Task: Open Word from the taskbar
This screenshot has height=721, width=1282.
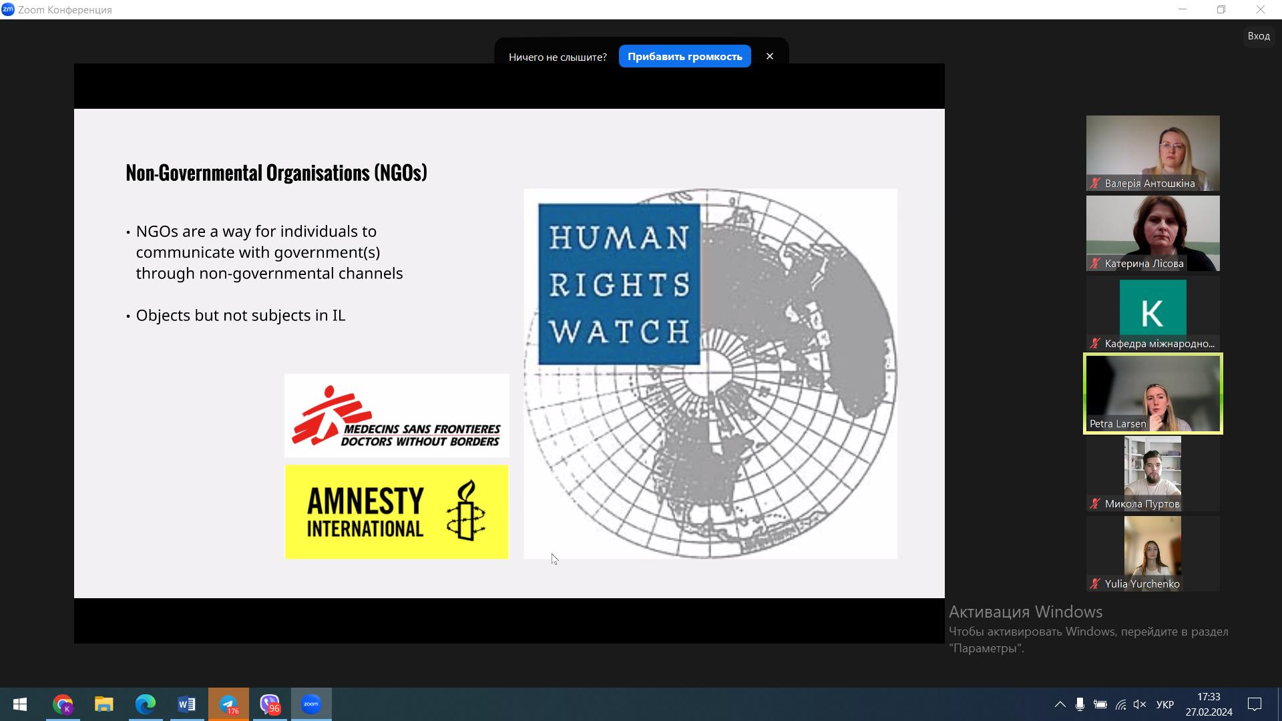Action: [186, 704]
